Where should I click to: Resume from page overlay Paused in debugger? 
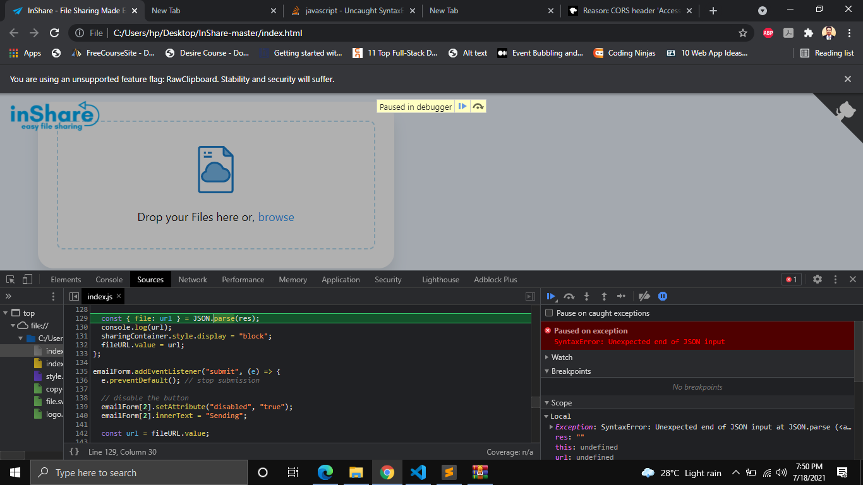462,107
